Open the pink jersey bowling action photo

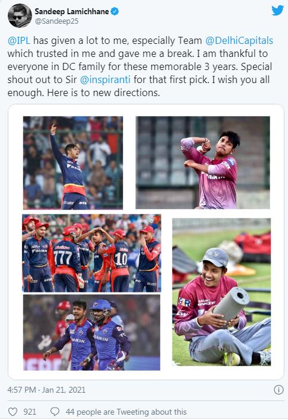click(202, 163)
